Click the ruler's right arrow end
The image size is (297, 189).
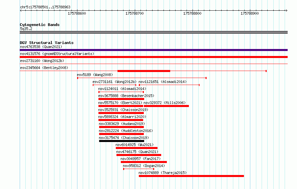(x=286, y=11)
